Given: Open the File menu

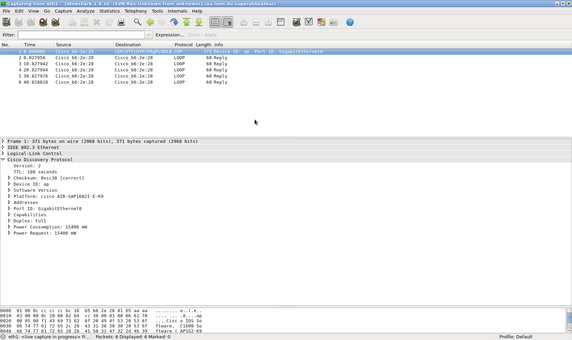Looking at the screenshot, I should [x=6, y=11].
